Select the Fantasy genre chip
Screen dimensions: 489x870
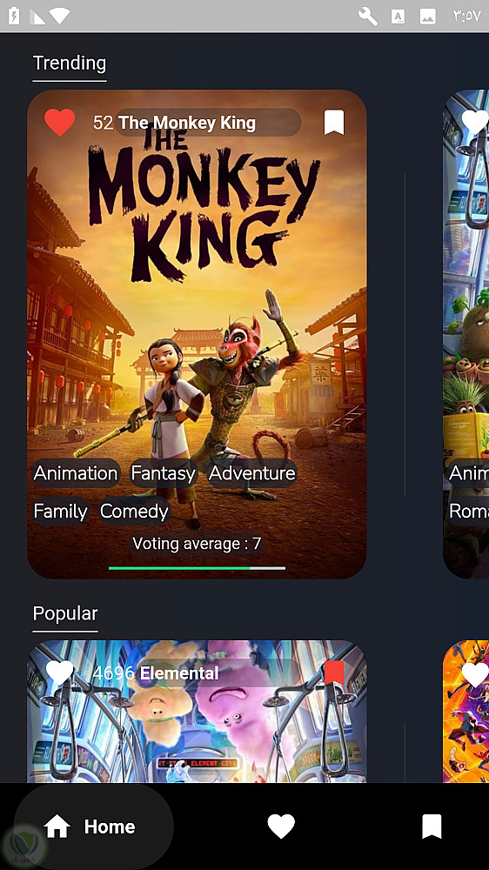point(164,473)
